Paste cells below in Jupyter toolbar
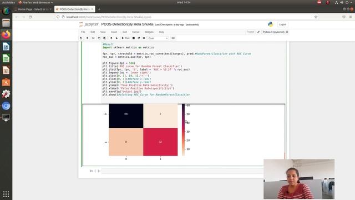 (x=105, y=38)
